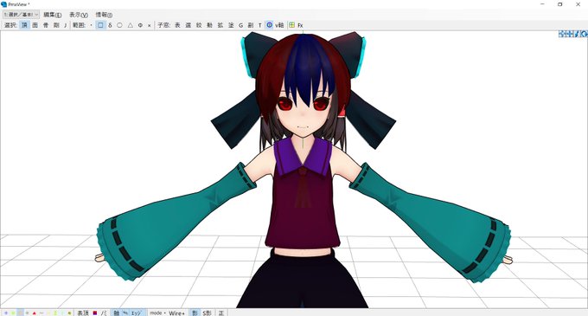
Task: Toggle 骨 bone selection
Action: click(46, 25)
